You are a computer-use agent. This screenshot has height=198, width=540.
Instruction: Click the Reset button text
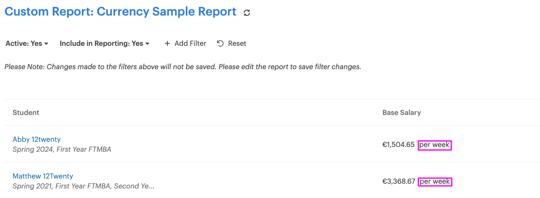tap(237, 43)
